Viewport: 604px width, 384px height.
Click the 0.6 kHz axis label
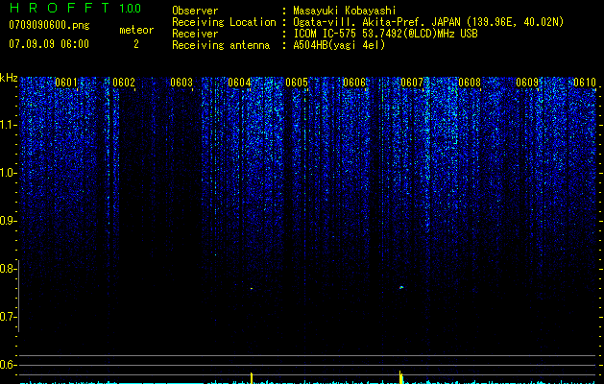tap(8, 365)
